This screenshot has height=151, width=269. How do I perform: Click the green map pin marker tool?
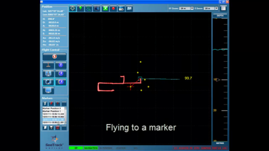(80, 8)
